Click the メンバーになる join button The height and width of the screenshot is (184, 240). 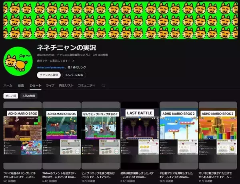(74, 75)
